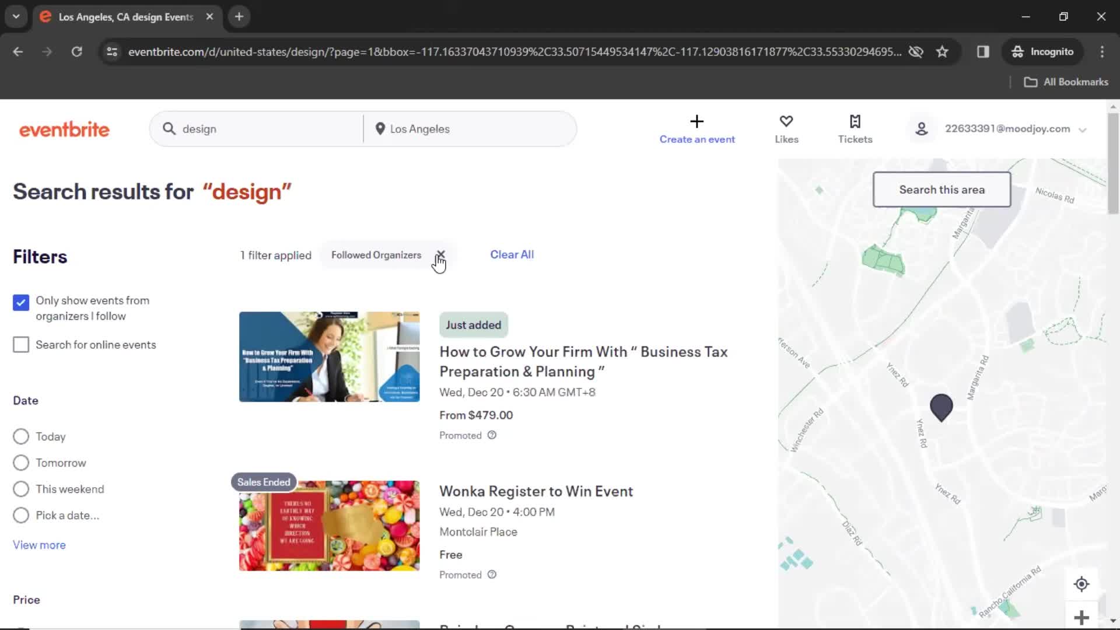Open site information icon in address bar
Image resolution: width=1120 pixels, height=630 pixels.
[112, 52]
